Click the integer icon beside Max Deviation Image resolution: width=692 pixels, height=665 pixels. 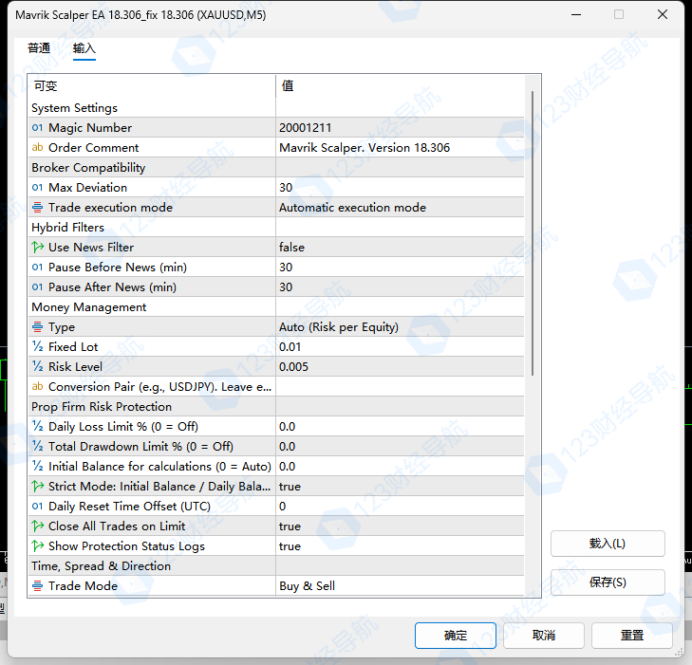pyautogui.click(x=38, y=188)
